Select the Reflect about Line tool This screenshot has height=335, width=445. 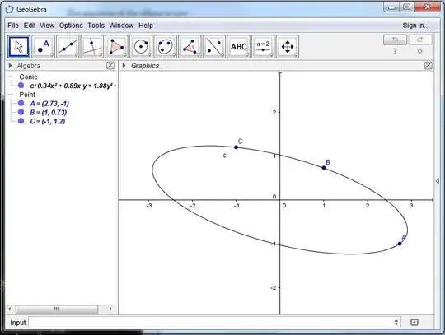click(214, 46)
